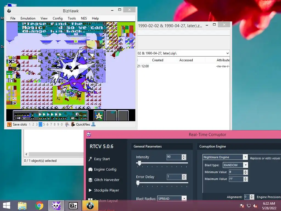
Task: Select save slot 1 in BizHawk
Action: pos(30,124)
